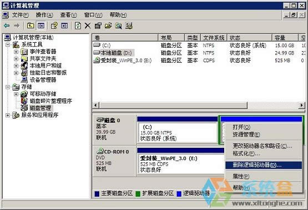Click the 逻辑驱动器 blue legend swatch
308x210 pixels.
click(x=179, y=194)
